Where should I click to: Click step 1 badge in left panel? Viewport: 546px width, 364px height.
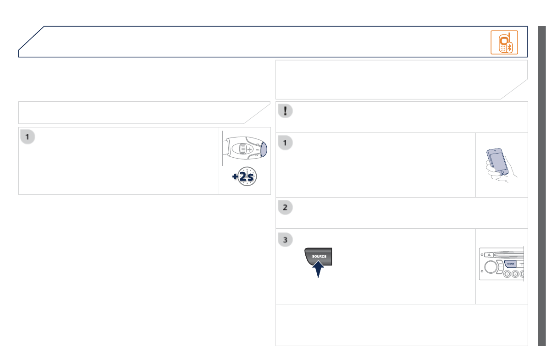[x=28, y=137]
